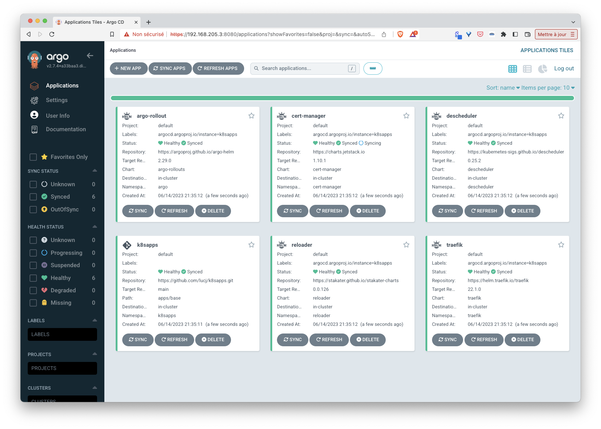Favorite the reloader application star
The width and height of the screenshot is (601, 429).
[x=406, y=245]
